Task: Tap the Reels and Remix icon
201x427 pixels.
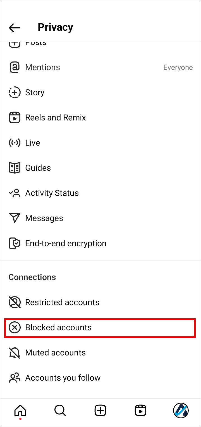Action: tap(15, 118)
